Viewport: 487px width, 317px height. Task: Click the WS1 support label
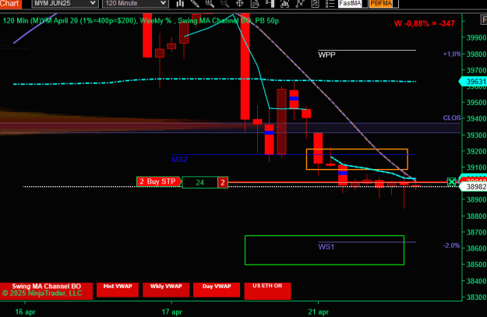[326, 247]
